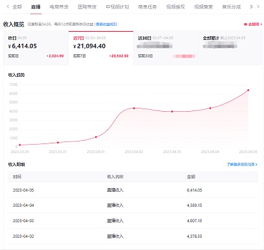Click the amount 4,007.15 in the table

(x=194, y=221)
